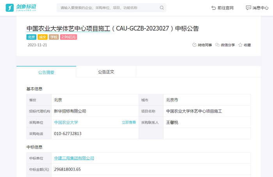Click 收藏 text label
Image resolution: width=273 pixels, height=177 pixels.
click(247, 45)
